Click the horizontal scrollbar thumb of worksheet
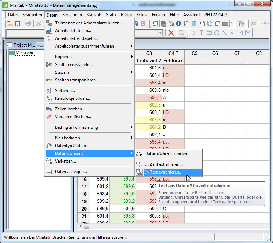 click(87, 226)
